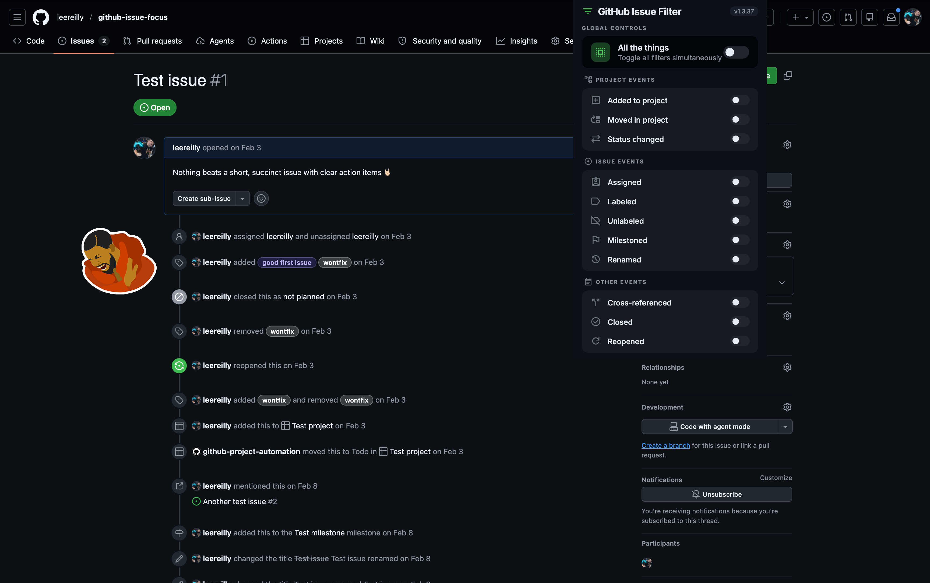Image resolution: width=930 pixels, height=583 pixels.
Task: Open the Projects section
Action: [x=321, y=41]
